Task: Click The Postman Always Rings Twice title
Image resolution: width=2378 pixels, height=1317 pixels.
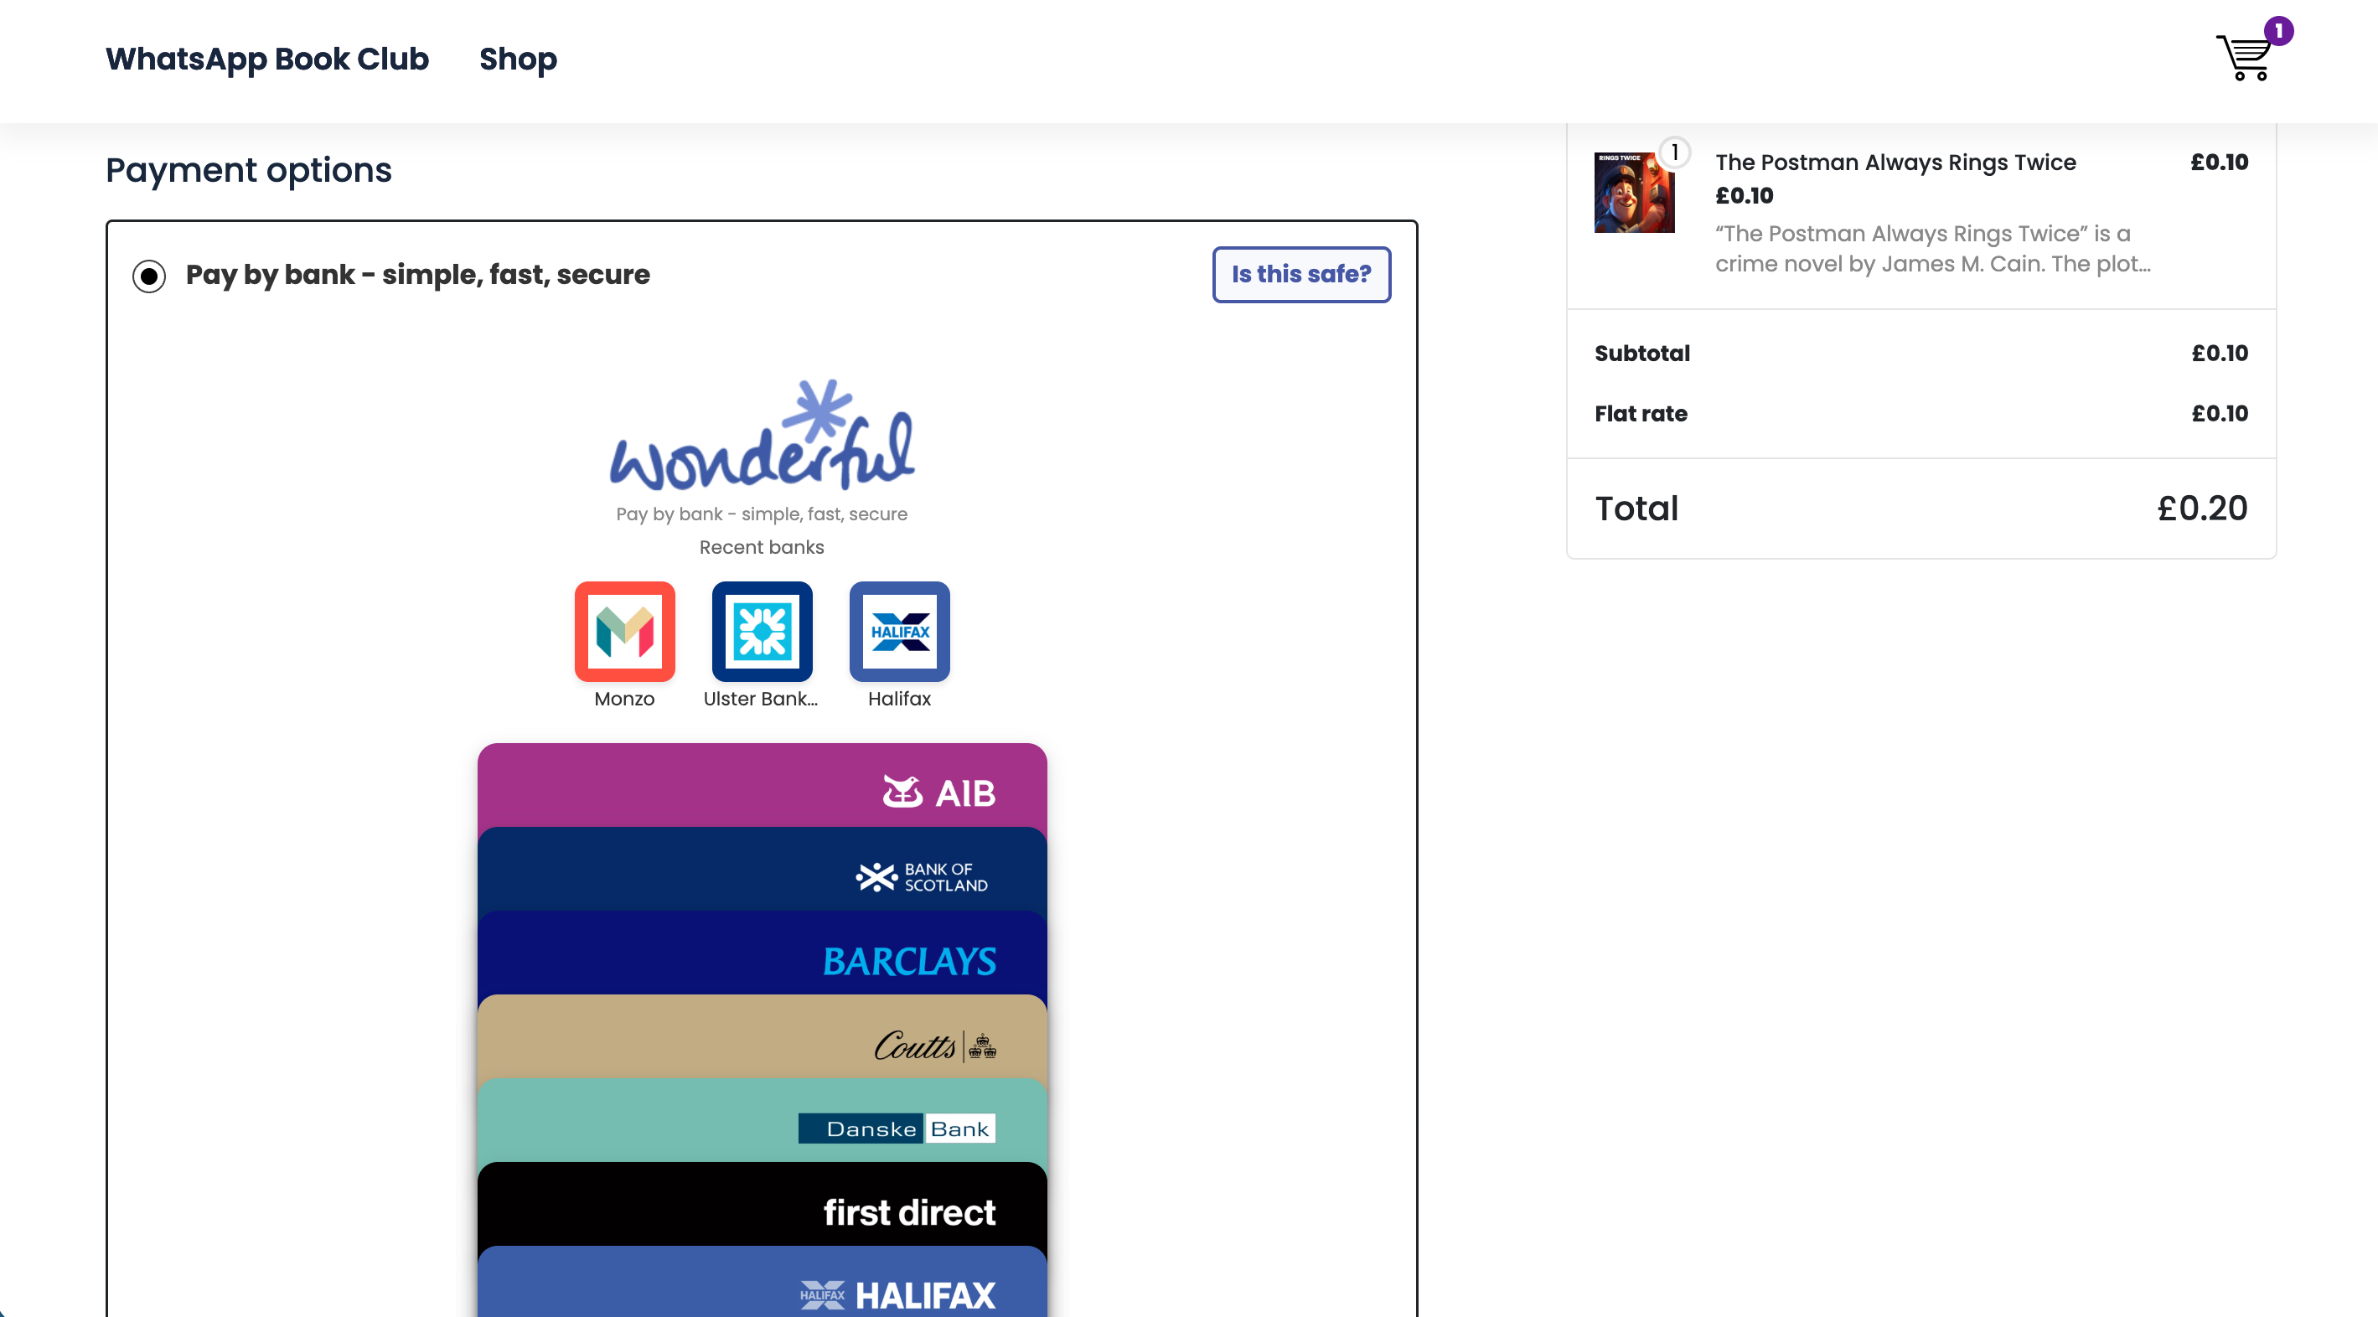Action: (x=1895, y=163)
